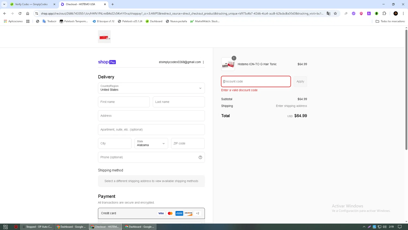Open the Aplicaciones bookmark shortcut
Viewport: 408px width, 230px height.
tap(13, 21)
